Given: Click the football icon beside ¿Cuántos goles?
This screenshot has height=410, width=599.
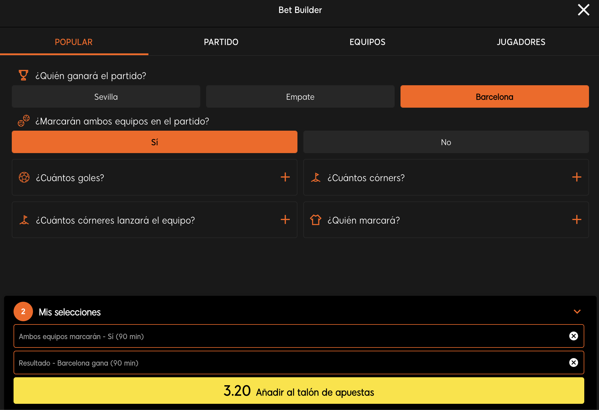Looking at the screenshot, I should (24, 177).
